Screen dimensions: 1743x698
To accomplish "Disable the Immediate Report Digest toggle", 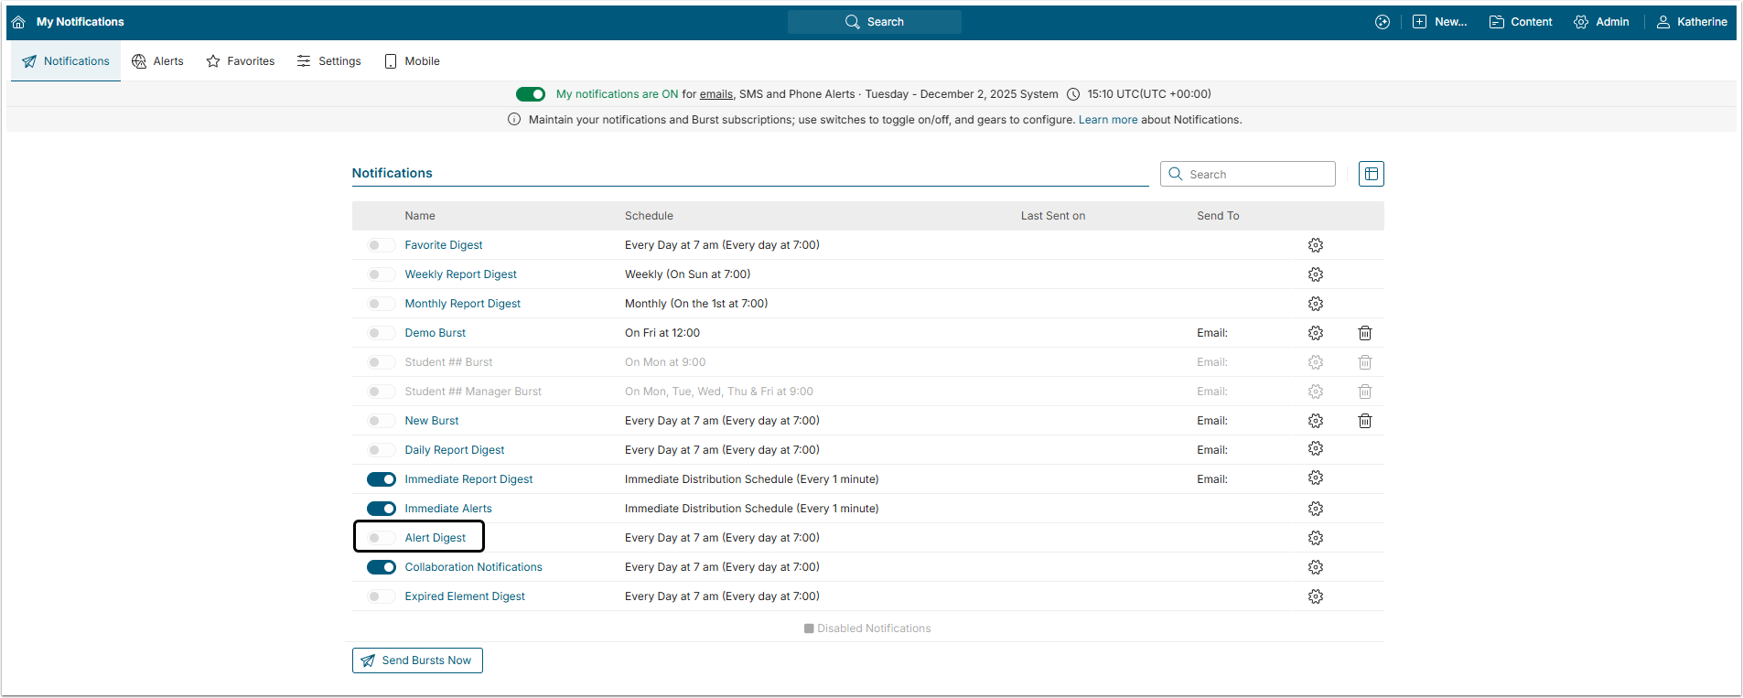I will pyautogui.click(x=382, y=479).
